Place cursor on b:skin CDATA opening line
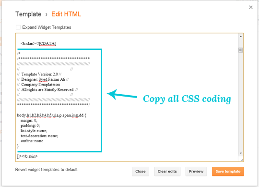Viewport: 259px width, 187px height. coord(38,44)
